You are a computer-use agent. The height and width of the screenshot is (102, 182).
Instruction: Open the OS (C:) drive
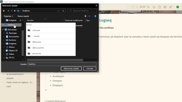click(x=11, y=58)
